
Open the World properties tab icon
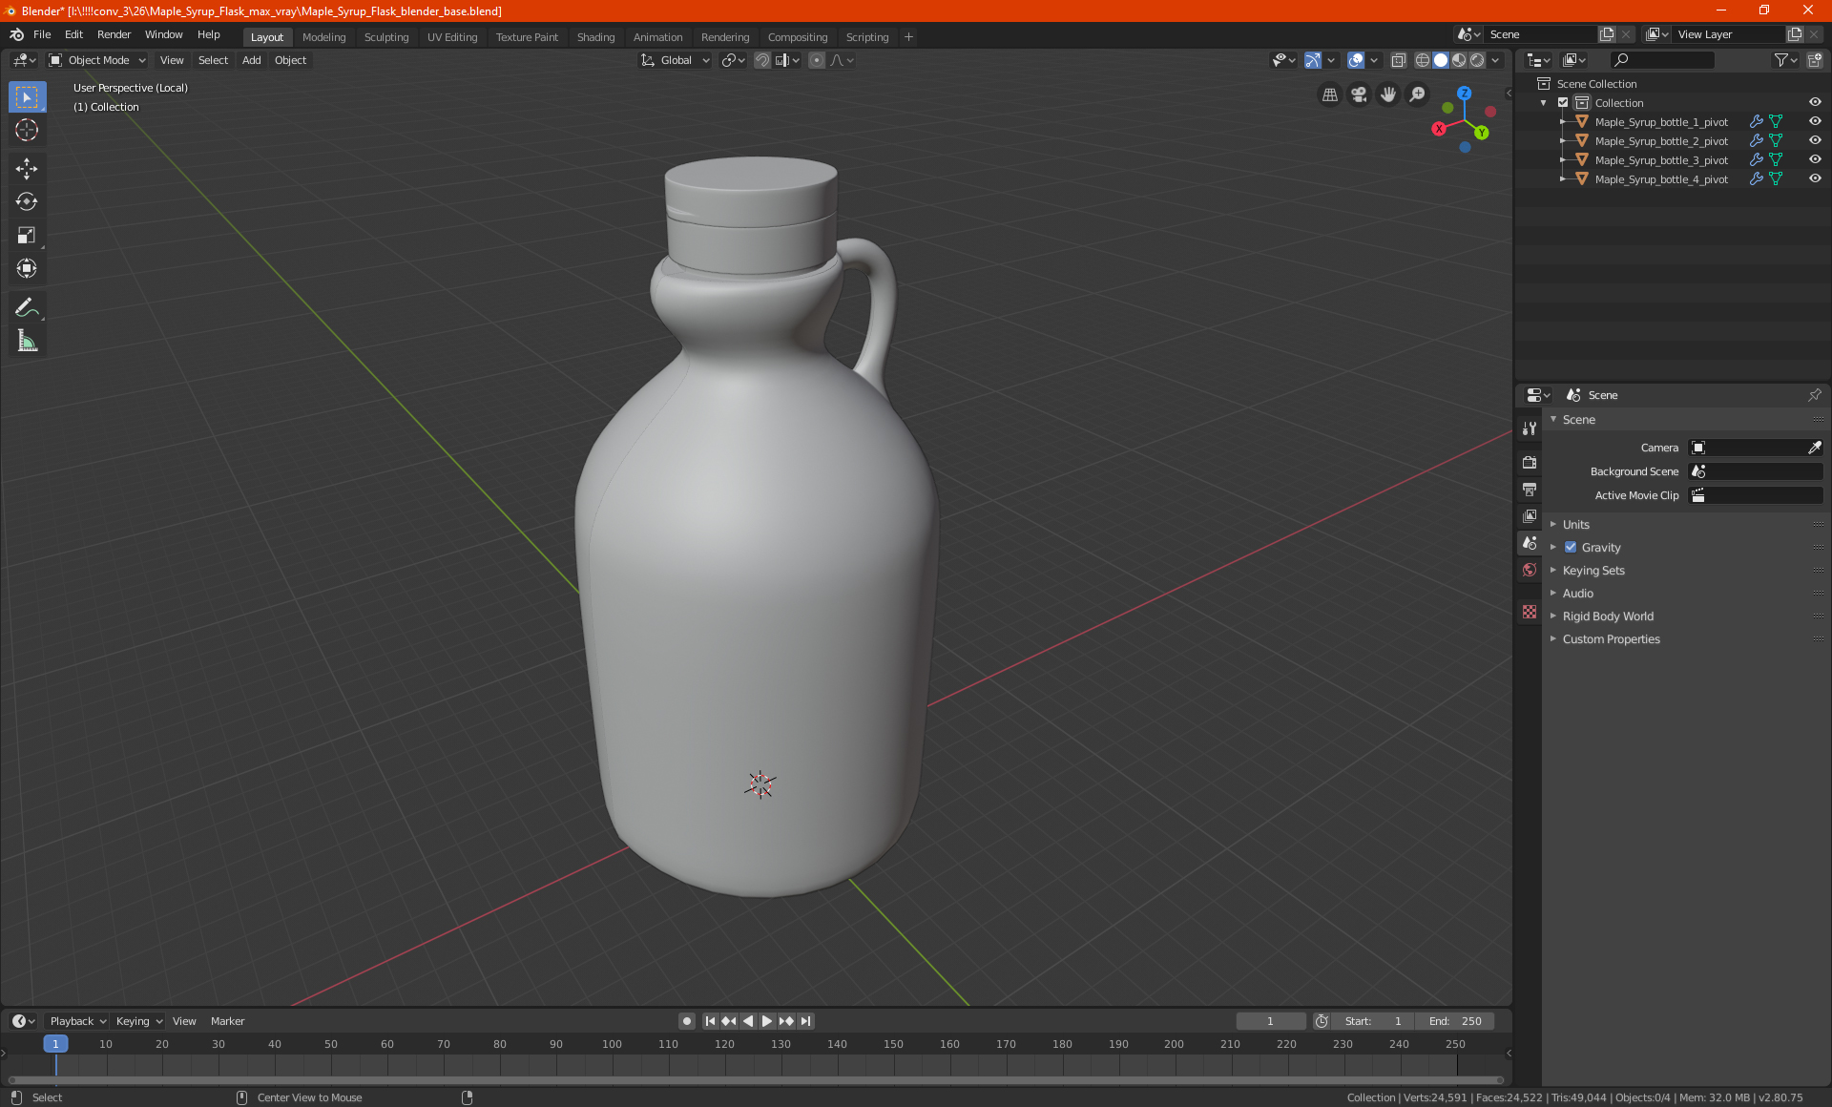[1530, 570]
